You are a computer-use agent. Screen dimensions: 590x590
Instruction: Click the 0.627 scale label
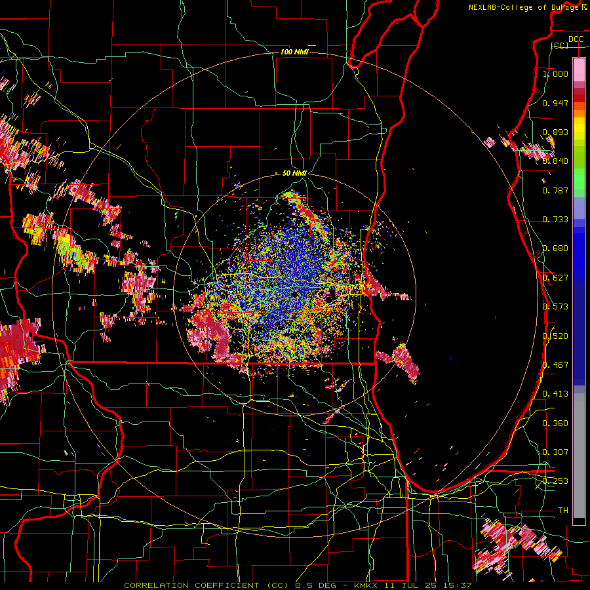coord(555,278)
